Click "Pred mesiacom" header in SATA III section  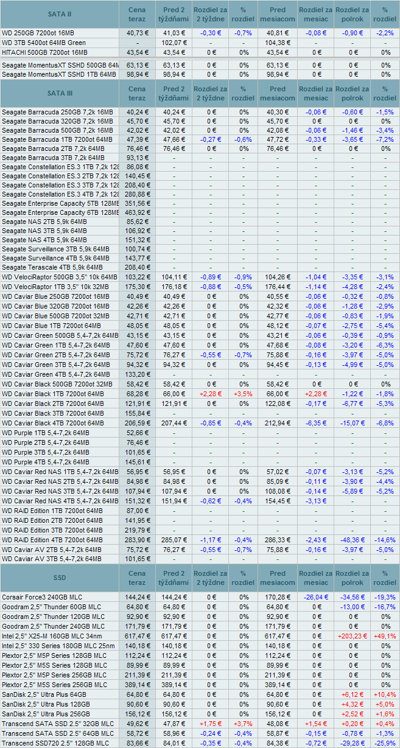278,93
